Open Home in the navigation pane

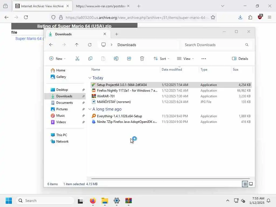(61, 70)
